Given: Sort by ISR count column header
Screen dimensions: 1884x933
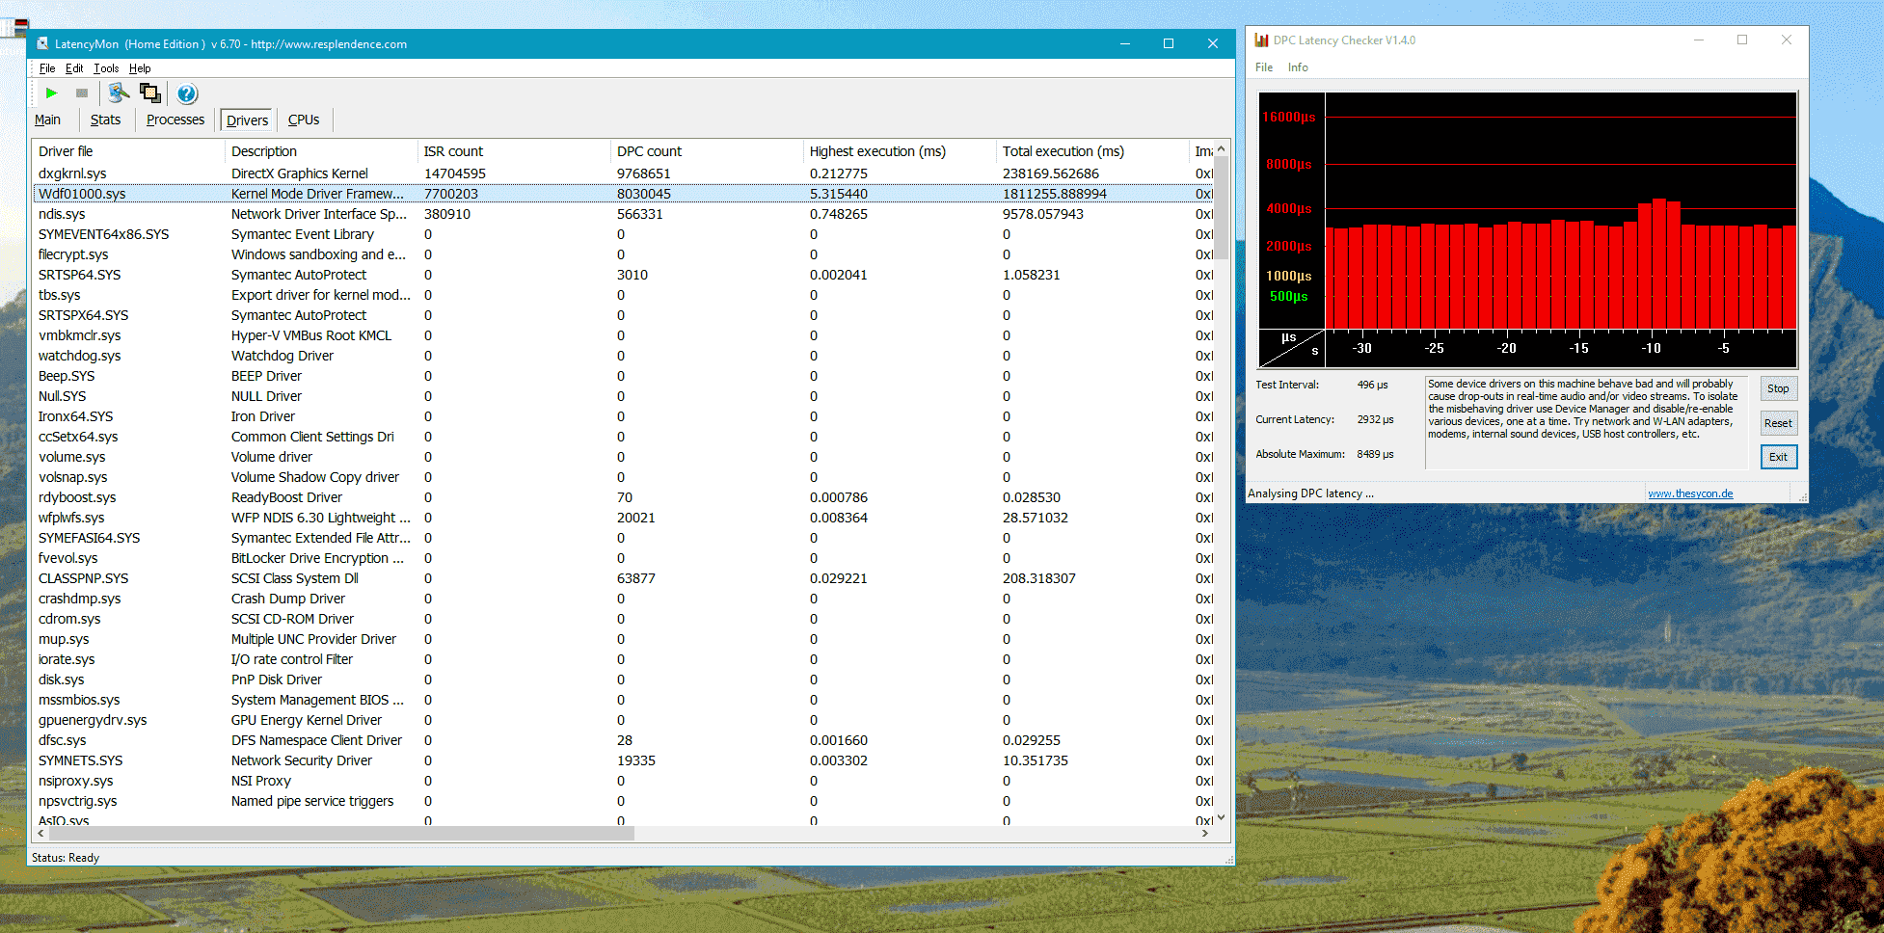Looking at the screenshot, I should tap(515, 151).
